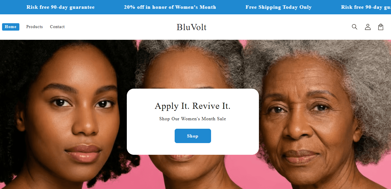Open the search magnifier icon
Viewport: 391px width, 189px height.
(x=354, y=27)
